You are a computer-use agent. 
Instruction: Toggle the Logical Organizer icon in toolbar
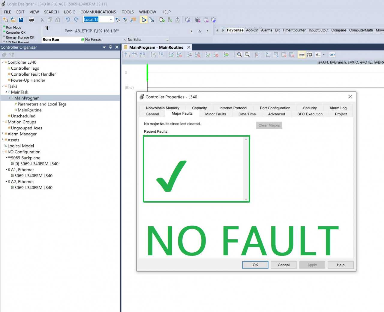point(152,20)
